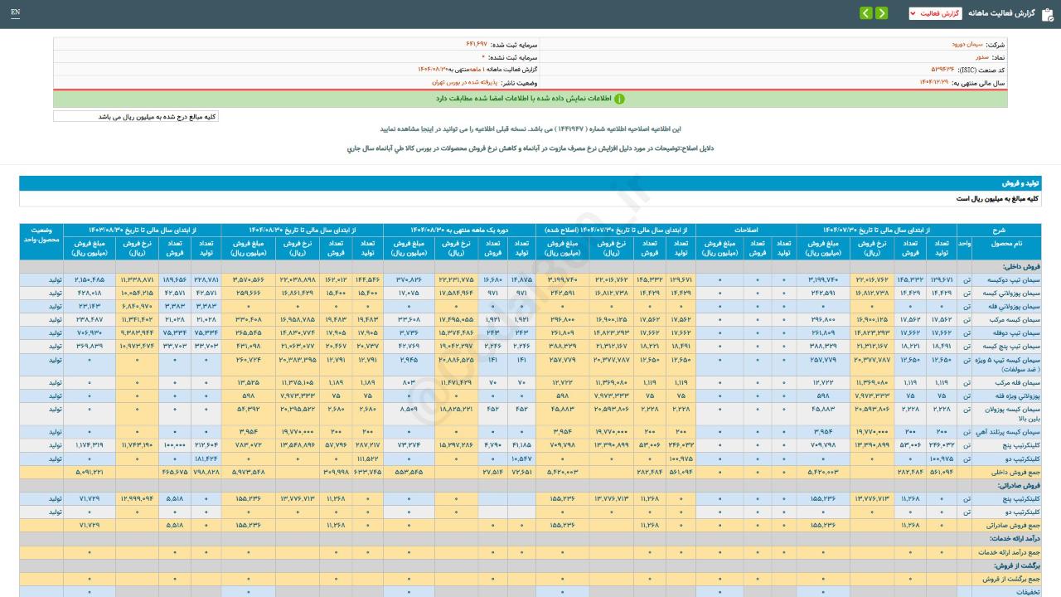Click the green left-arrow navigation button

tap(865, 13)
